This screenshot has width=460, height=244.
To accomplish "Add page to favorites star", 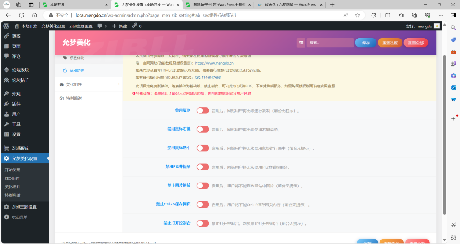I will (357, 15).
